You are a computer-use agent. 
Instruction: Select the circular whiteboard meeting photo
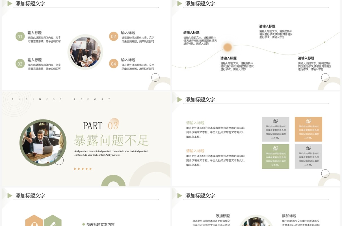(x=85, y=52)
